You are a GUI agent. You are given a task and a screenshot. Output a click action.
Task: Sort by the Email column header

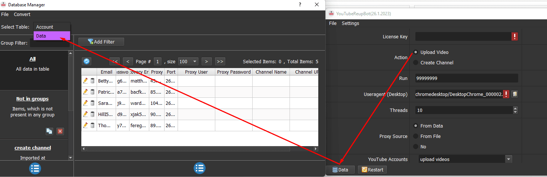pyautogui.click(x=106, y=72)
